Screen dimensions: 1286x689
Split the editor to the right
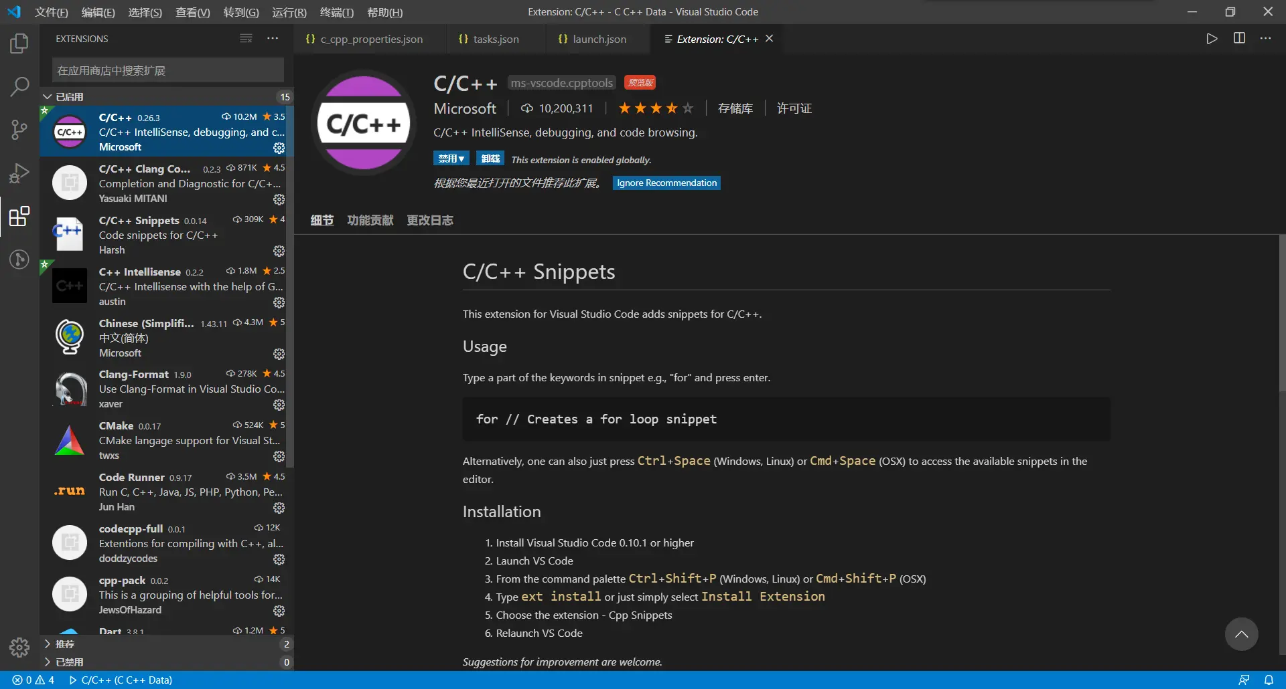tap(1239, 39)
